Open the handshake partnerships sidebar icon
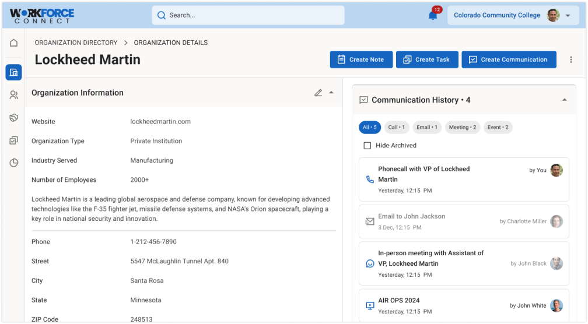This screenshot has height=324, width=588. tap(14, 118)
